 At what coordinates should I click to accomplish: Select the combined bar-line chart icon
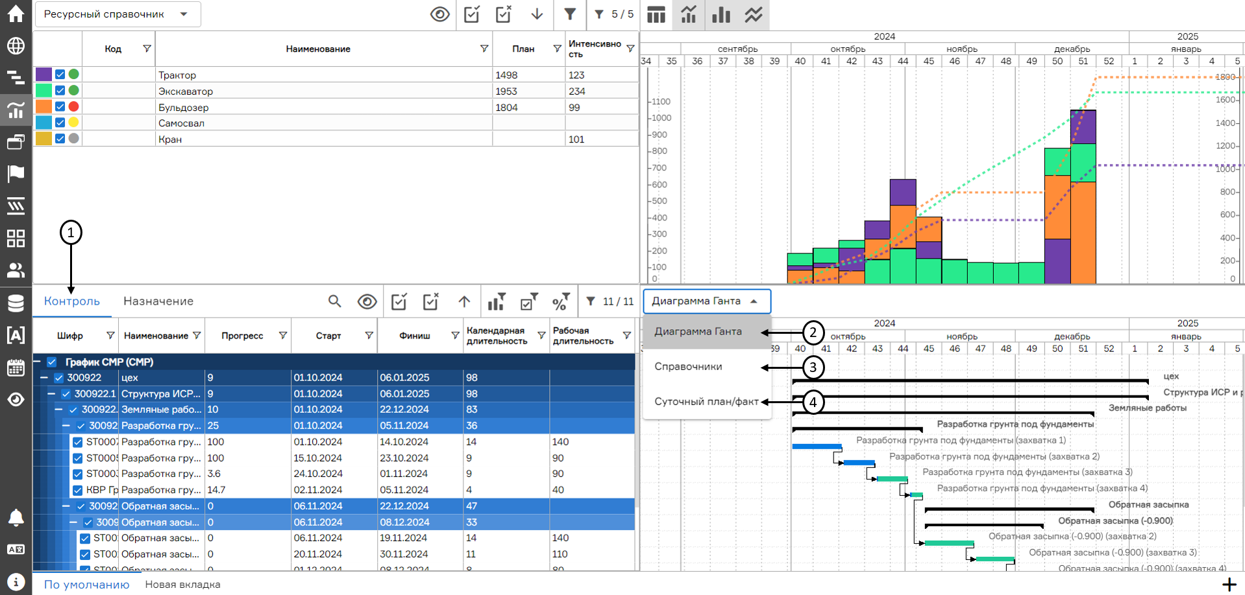pos(689,14)
